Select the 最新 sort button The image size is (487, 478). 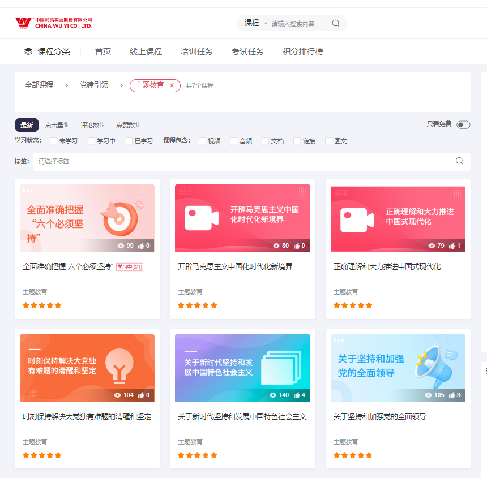click(x=27, y=125)
